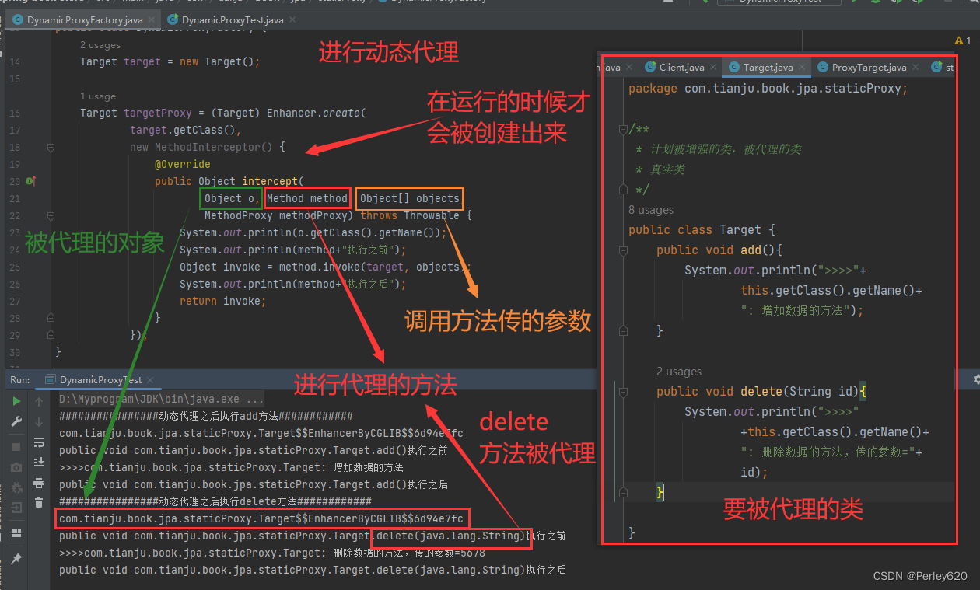980x590 pixels.
Task: Select DynamicProxyTest tab in Run panel
Action: (100, 380)
